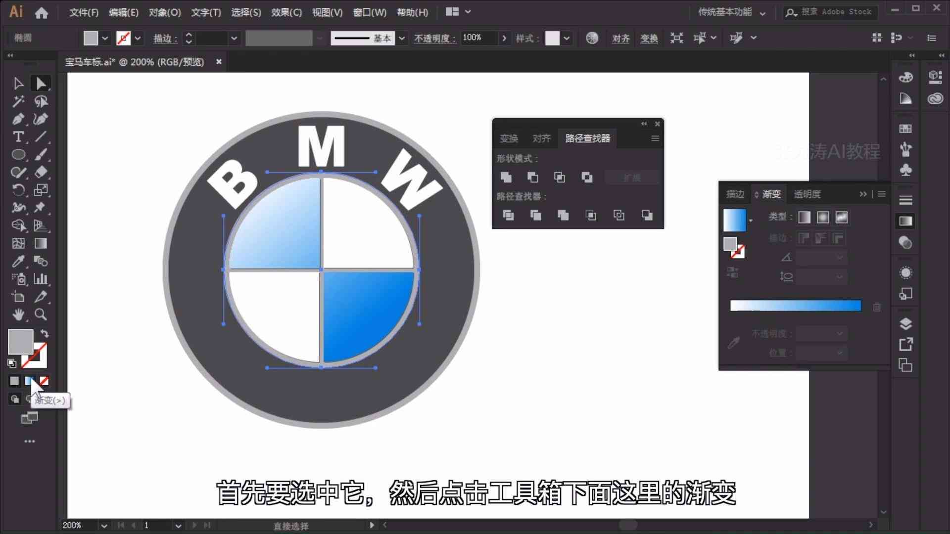This screenshot has height=534, width=950.
Task: Click the gradient preview swatch in panel
Action: point(734,220)
